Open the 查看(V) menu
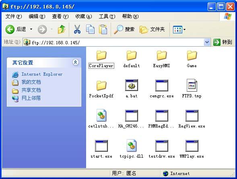237x179 pixels. 60,16
